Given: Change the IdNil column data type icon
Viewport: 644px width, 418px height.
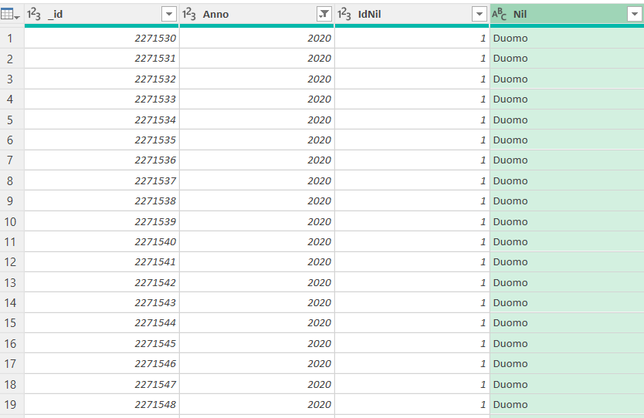Looking at the screenshot, I should point(344,14).
